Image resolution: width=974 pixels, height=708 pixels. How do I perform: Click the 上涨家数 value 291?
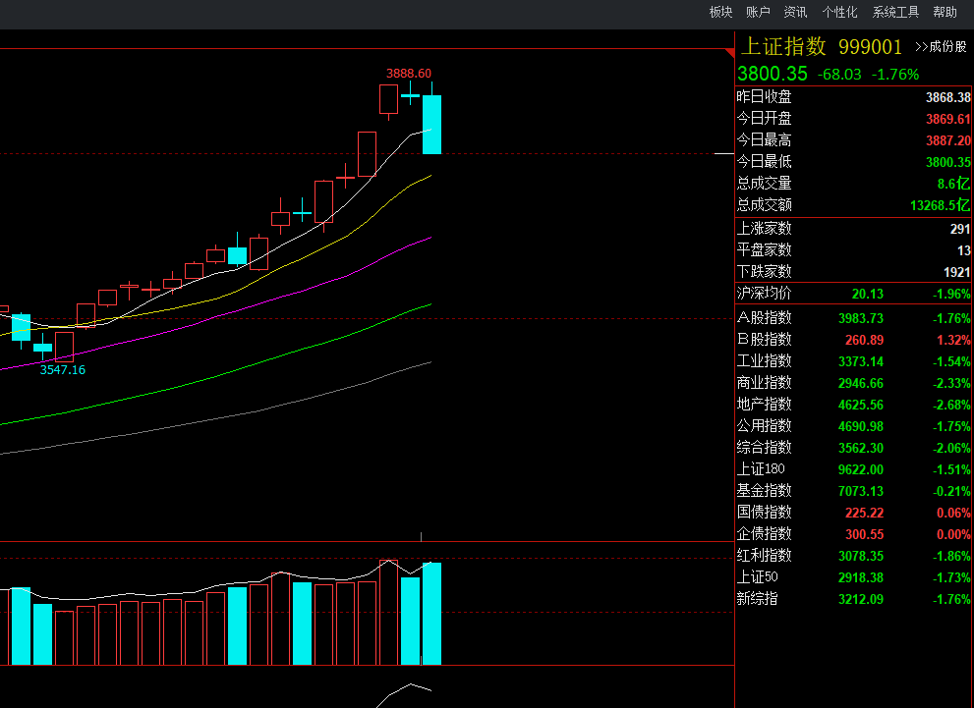pos(959,229)
